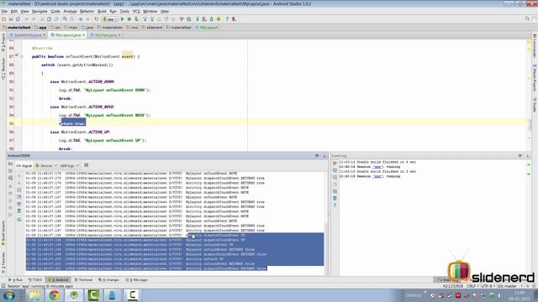Open the Project side panel tab
Viewport: 538px width, 302px height.
click(3, 43)
